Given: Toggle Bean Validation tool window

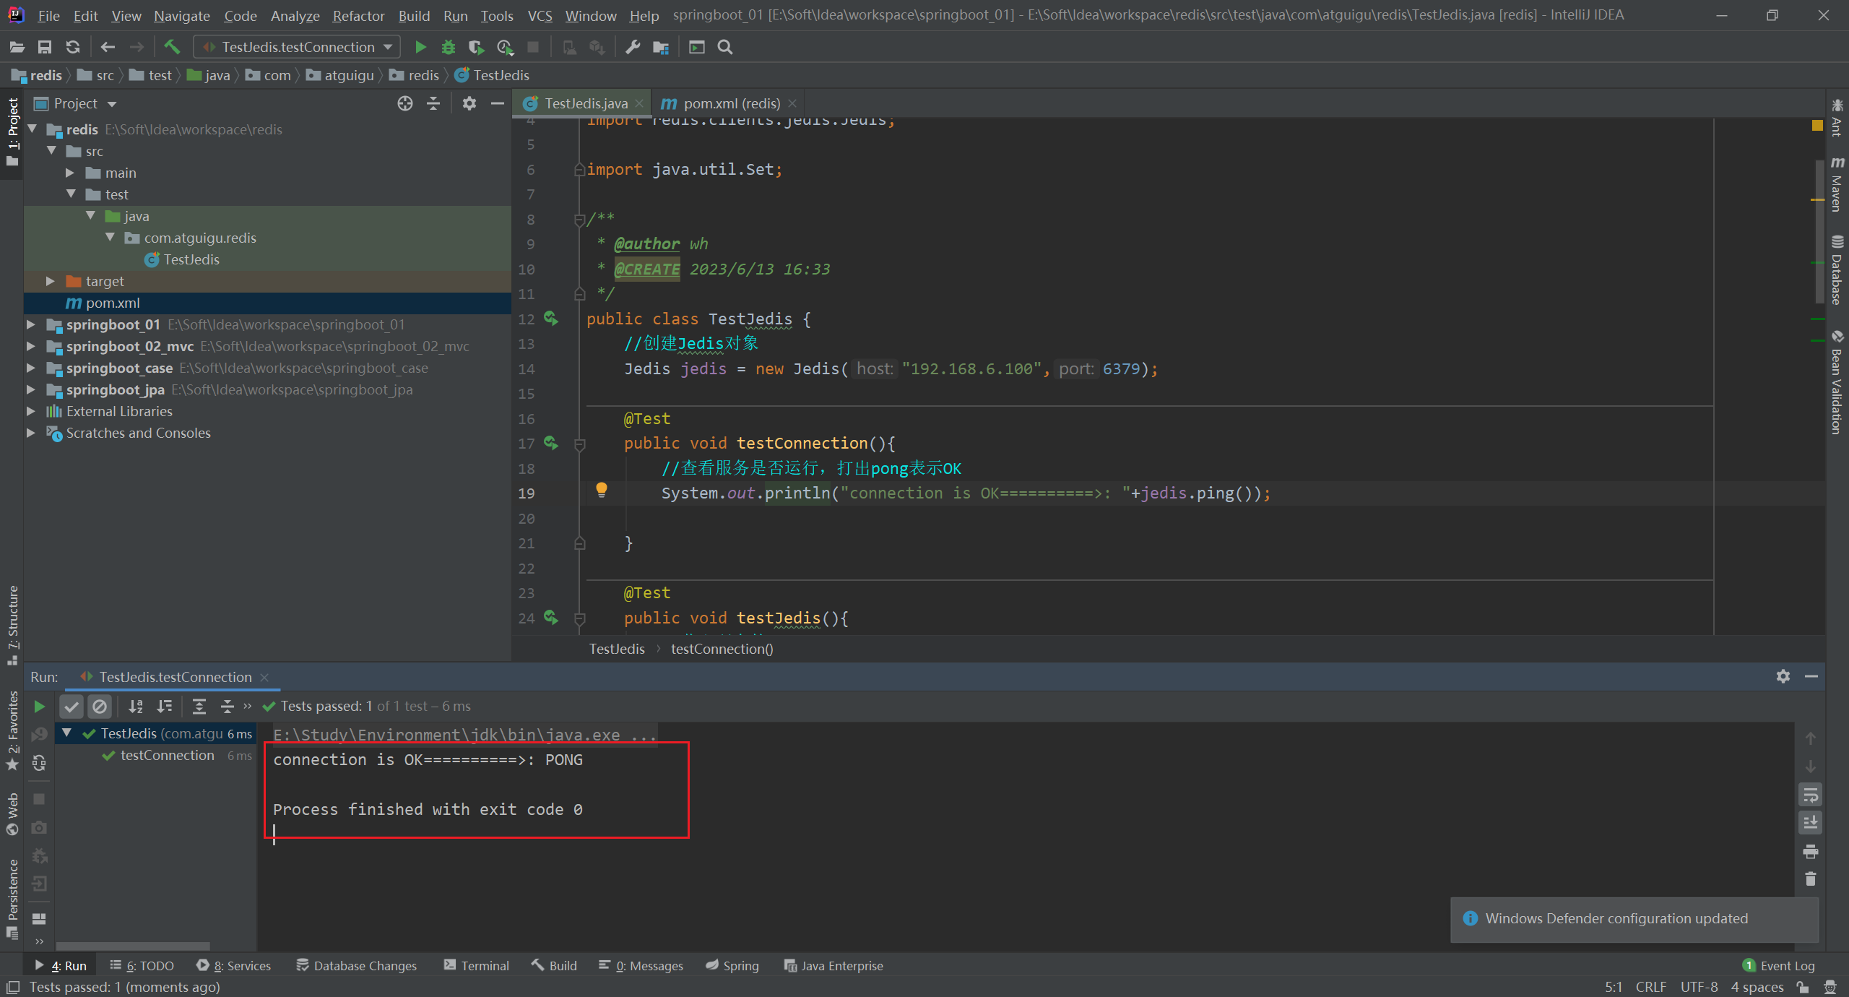Looking at the screenshot, I should pos(1837,383).
